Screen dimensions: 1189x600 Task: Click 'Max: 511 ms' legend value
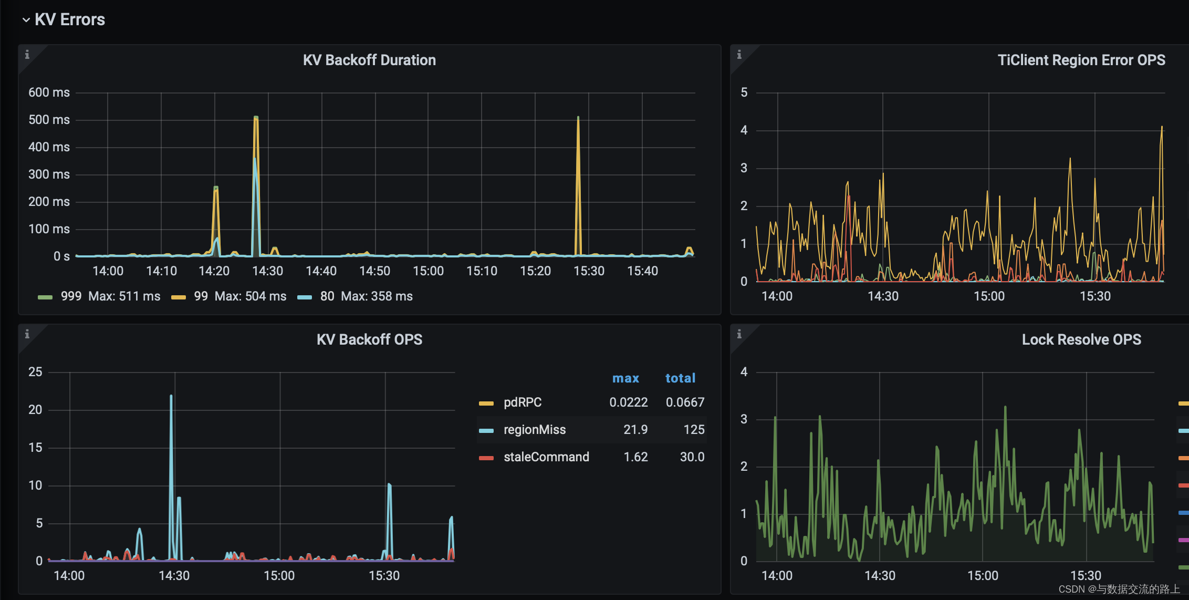[x=124, y=296]
